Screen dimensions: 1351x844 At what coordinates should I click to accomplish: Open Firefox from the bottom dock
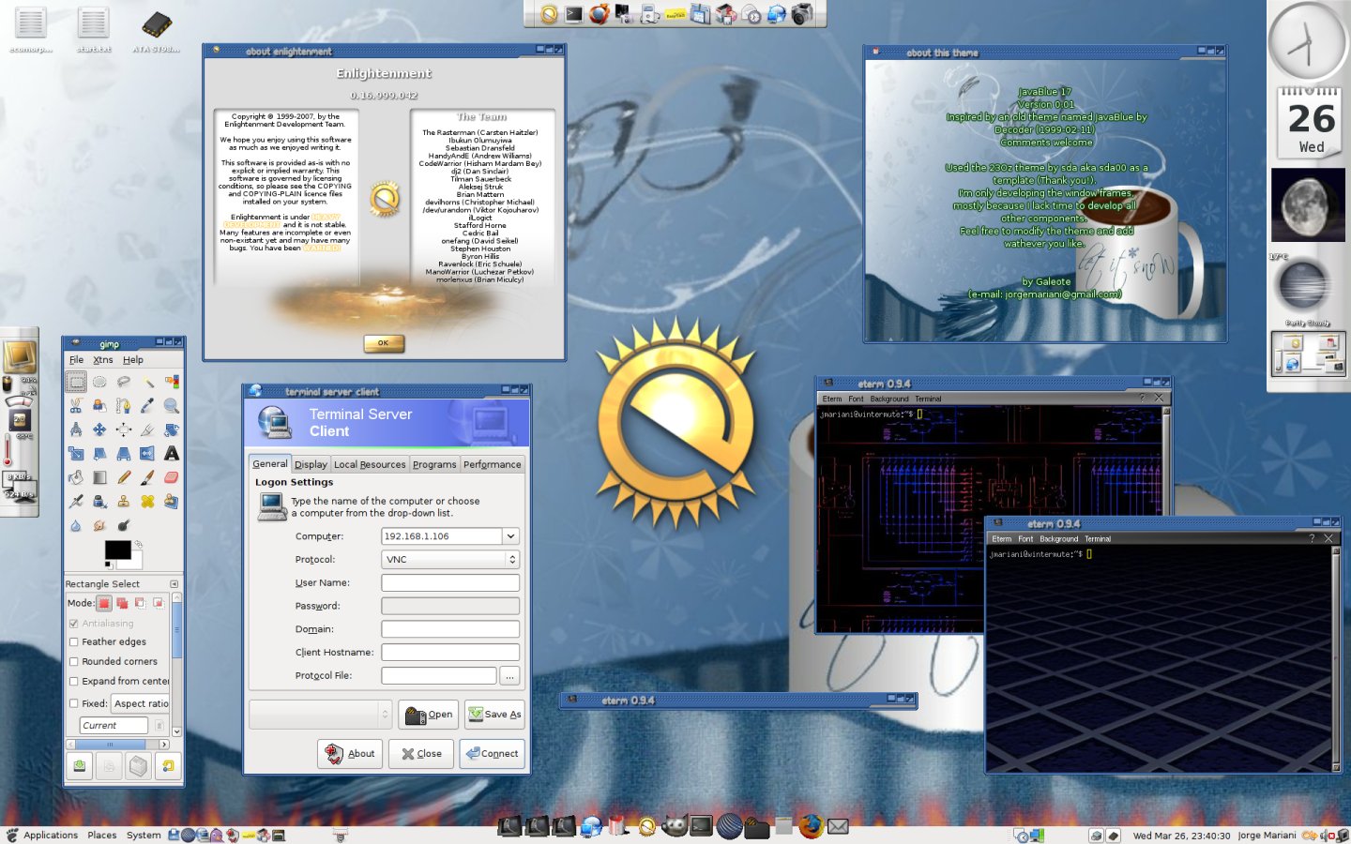point(811,826)
